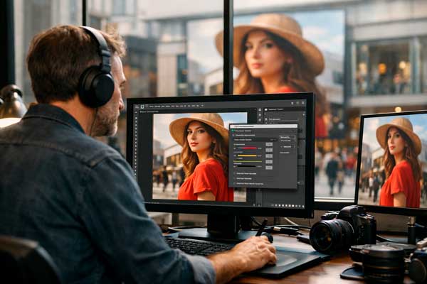Click the value box beside the green slider
This screenshot has height=284, width=427.
click(x=269, y=162)
